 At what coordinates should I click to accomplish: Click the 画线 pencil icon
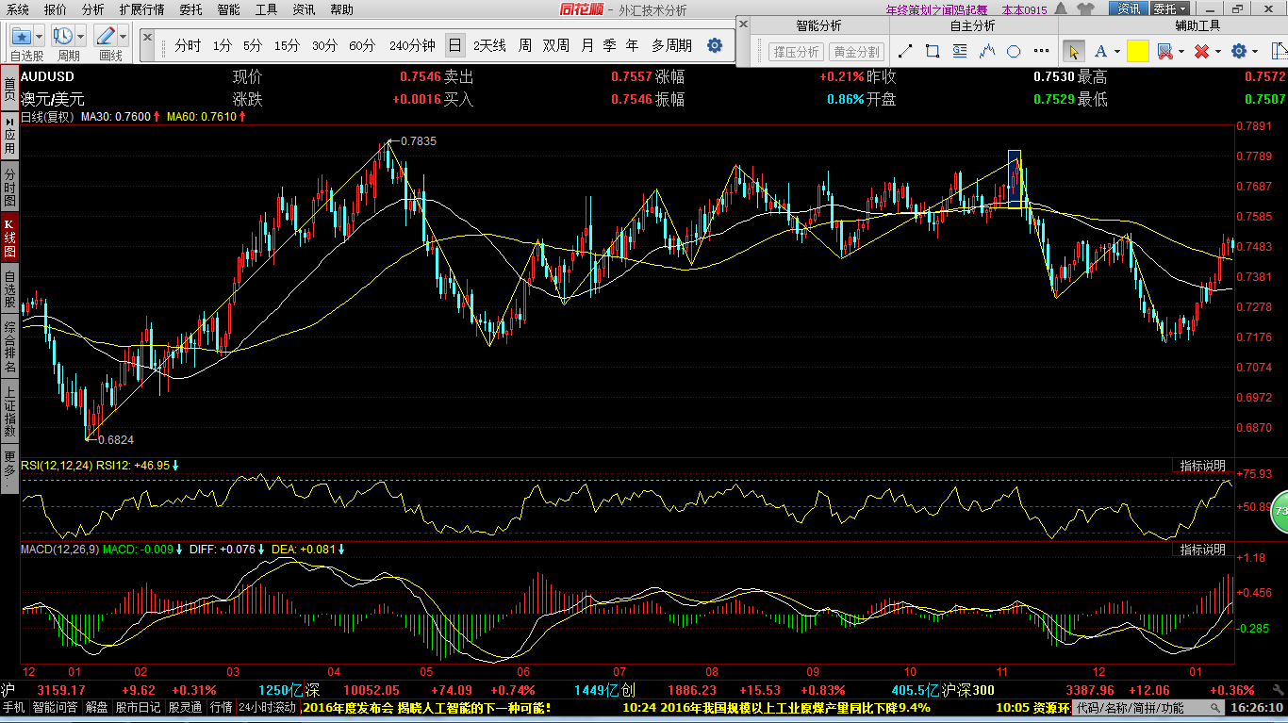point(106,37)
